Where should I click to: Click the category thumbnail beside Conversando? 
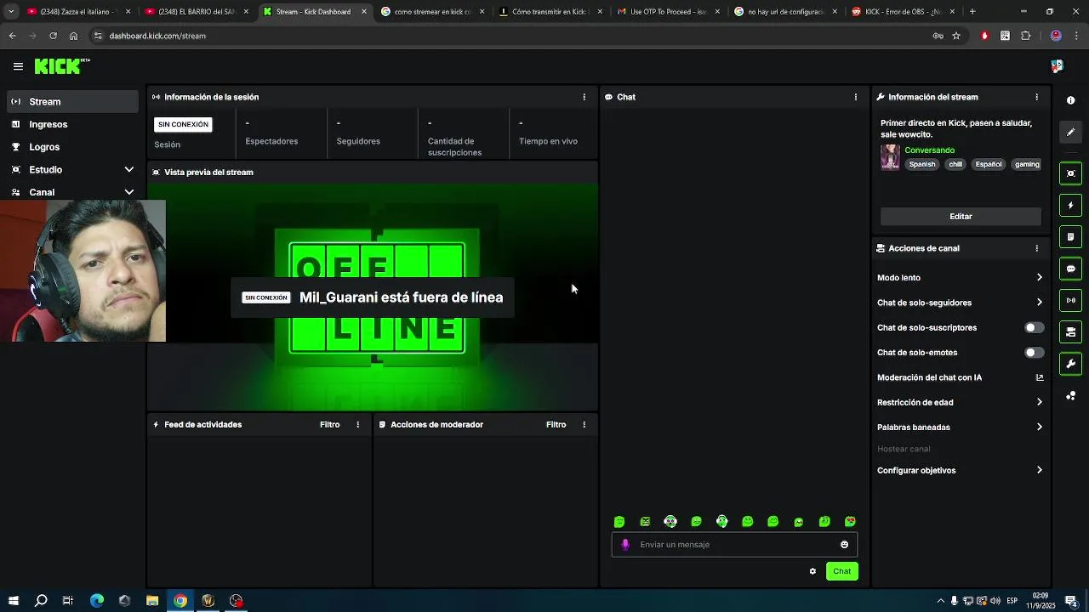[x=890, y=157]
